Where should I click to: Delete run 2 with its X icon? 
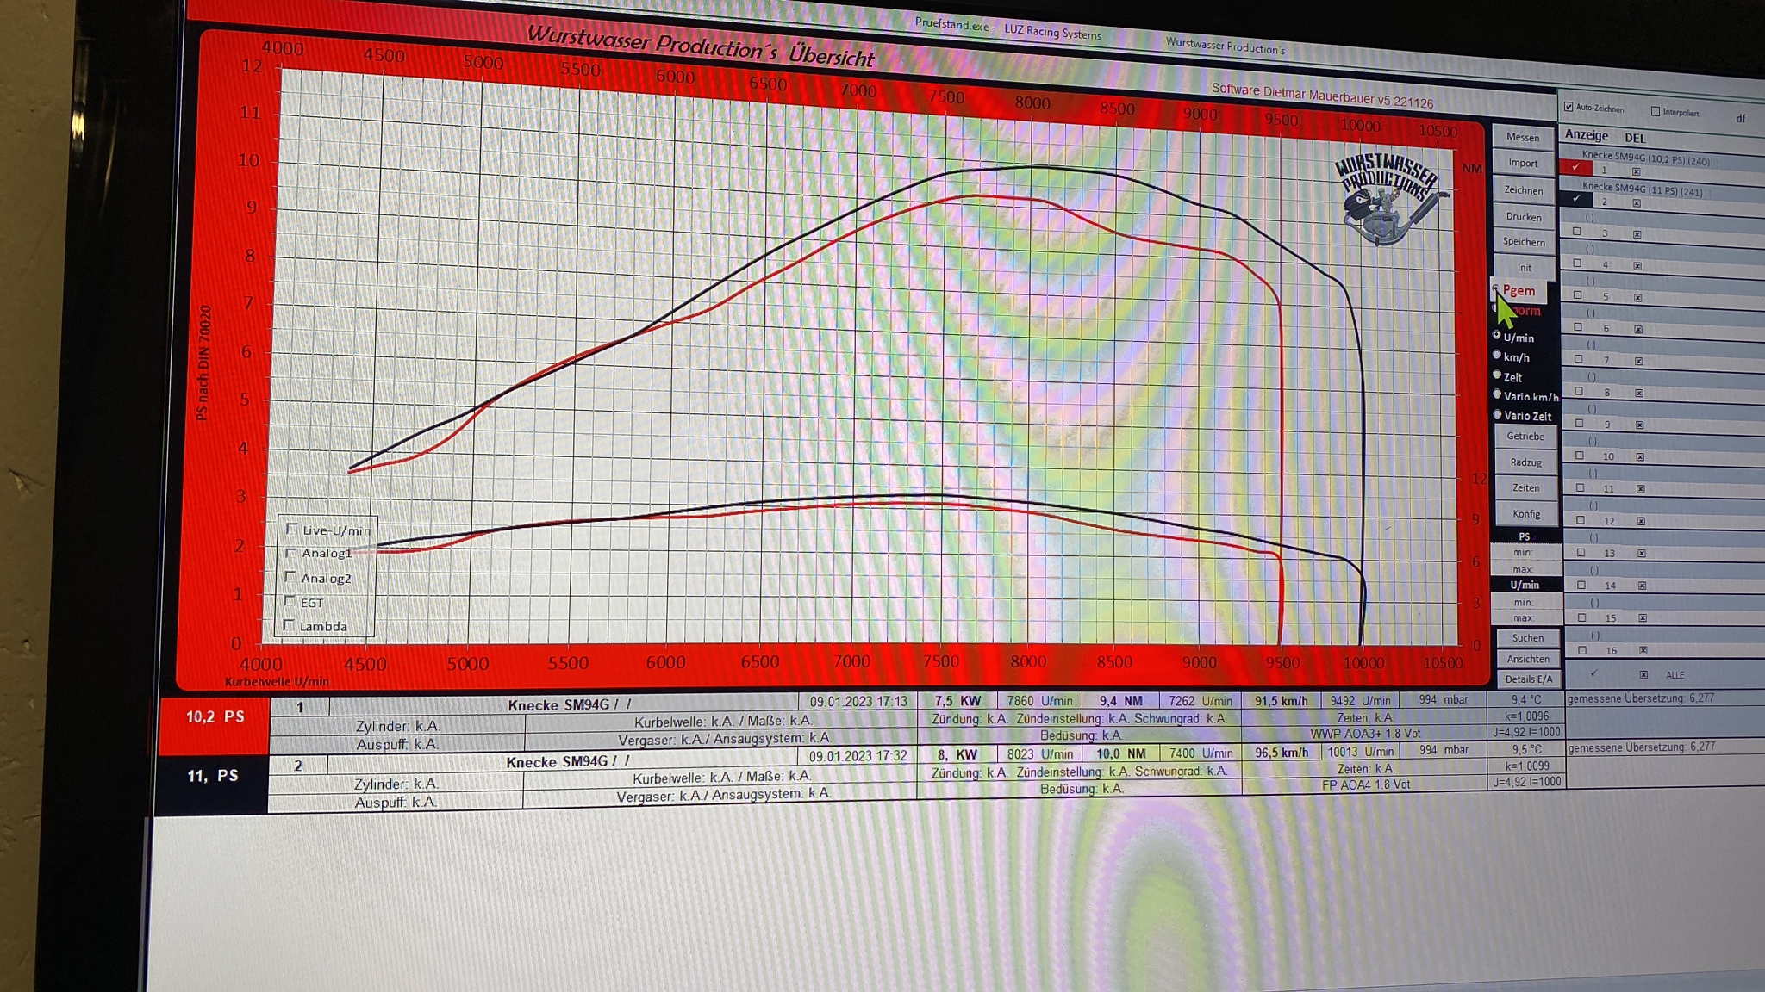pyautogui.click(x=1637, y=203)
